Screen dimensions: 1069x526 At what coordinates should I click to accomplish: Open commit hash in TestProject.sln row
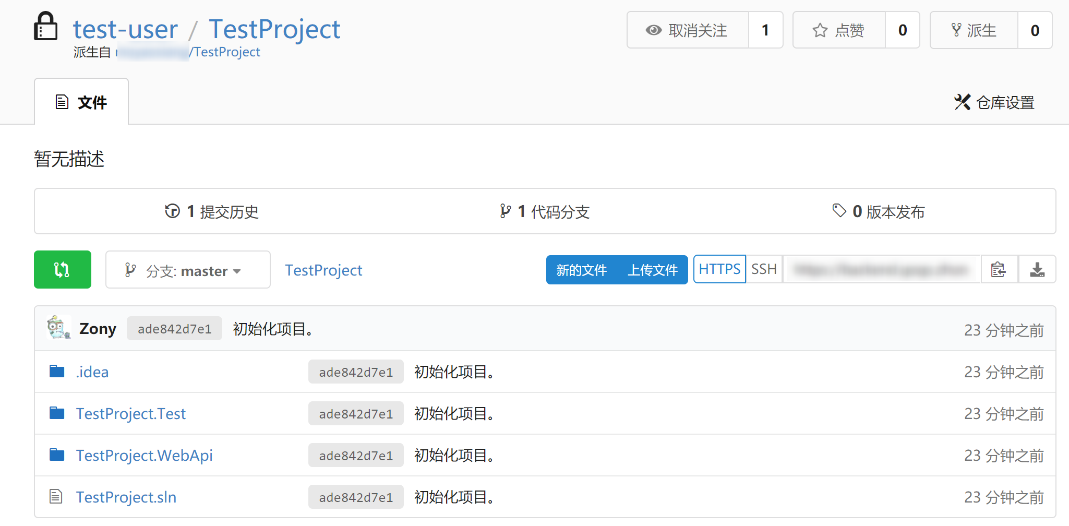[x=356, y=497]
